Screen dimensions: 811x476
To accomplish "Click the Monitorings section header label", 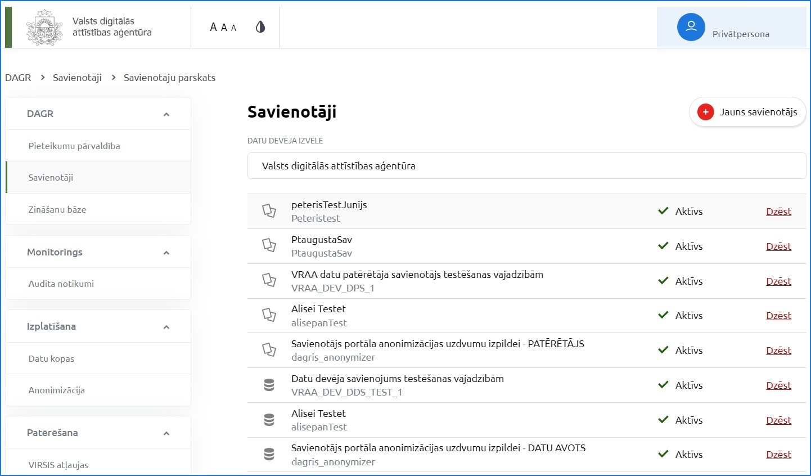I will [55, 252].
